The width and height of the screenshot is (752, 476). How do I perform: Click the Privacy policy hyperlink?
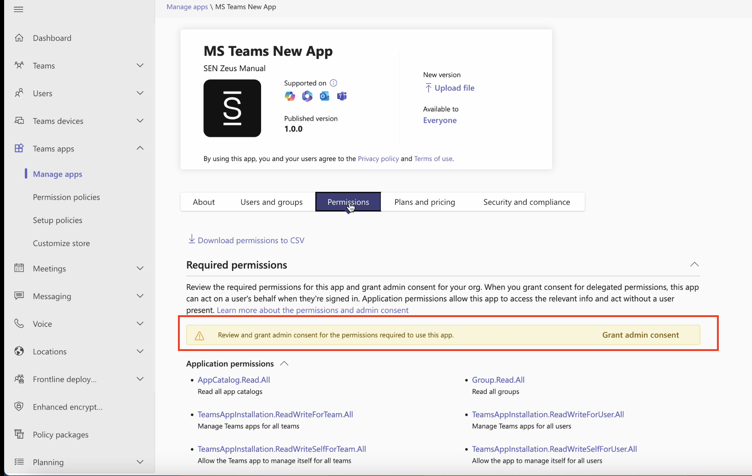(x=378, y=159)
